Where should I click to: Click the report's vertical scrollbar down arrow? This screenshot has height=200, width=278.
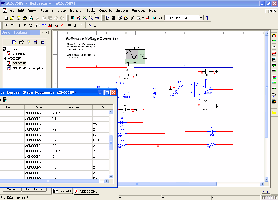(x=111, y=176)
